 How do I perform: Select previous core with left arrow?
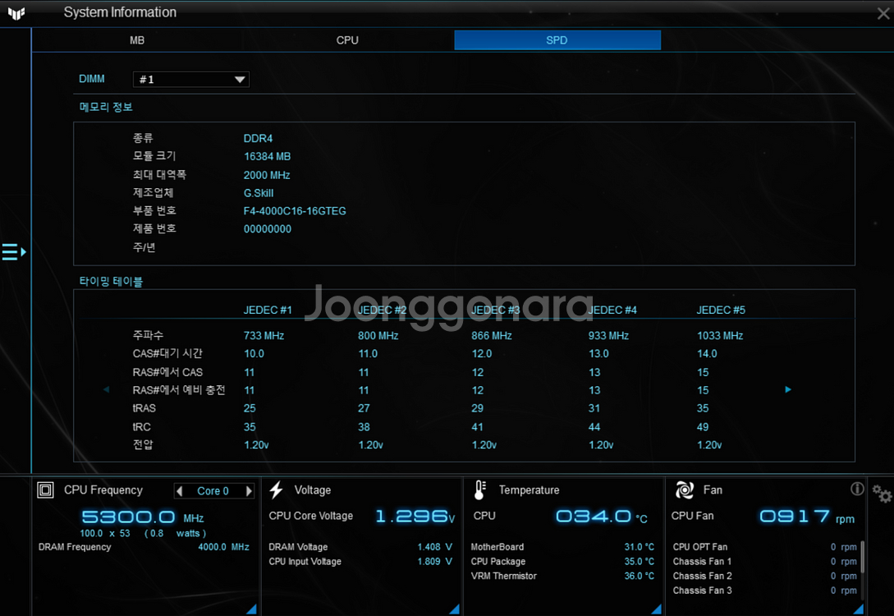point(180,491)
